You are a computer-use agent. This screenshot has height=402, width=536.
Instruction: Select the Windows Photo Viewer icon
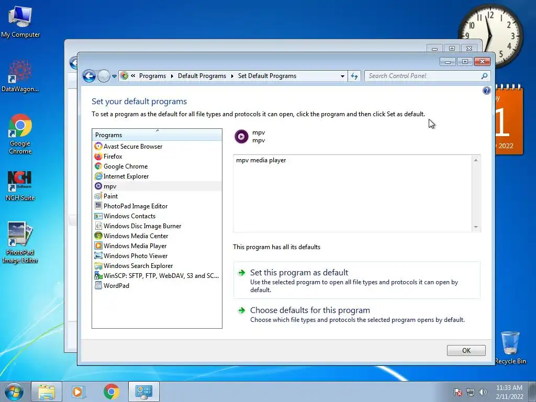pyautogui.click(x=98, y=255)
